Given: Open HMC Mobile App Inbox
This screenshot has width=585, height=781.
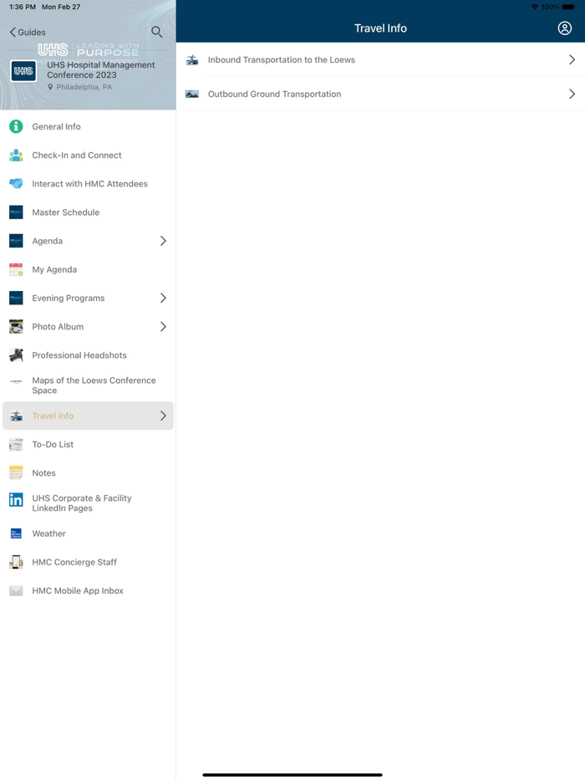Looking at the screenshot, I should point(88,590).
